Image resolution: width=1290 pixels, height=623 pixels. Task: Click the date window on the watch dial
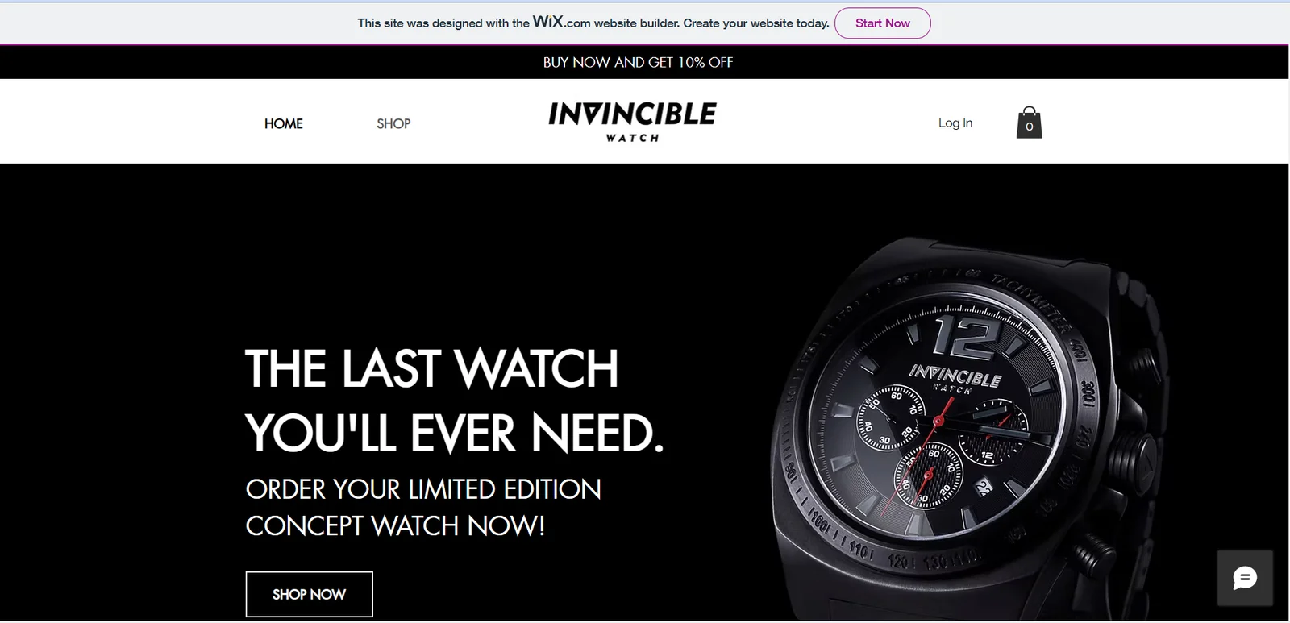tap(983, 487)
